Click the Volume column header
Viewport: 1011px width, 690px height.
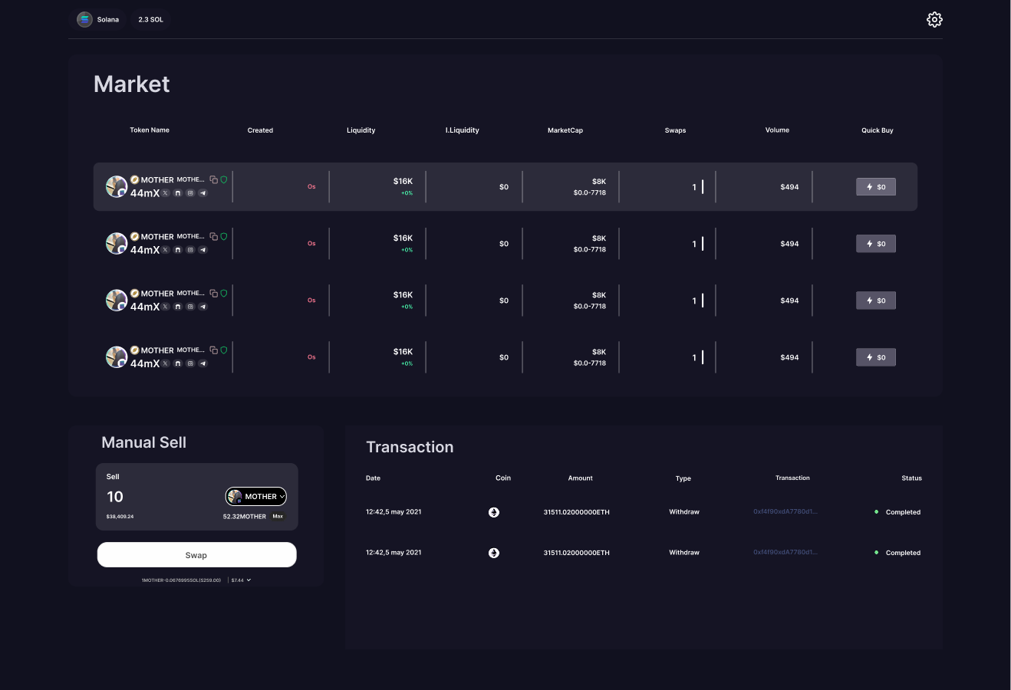(x=777, y=130)
